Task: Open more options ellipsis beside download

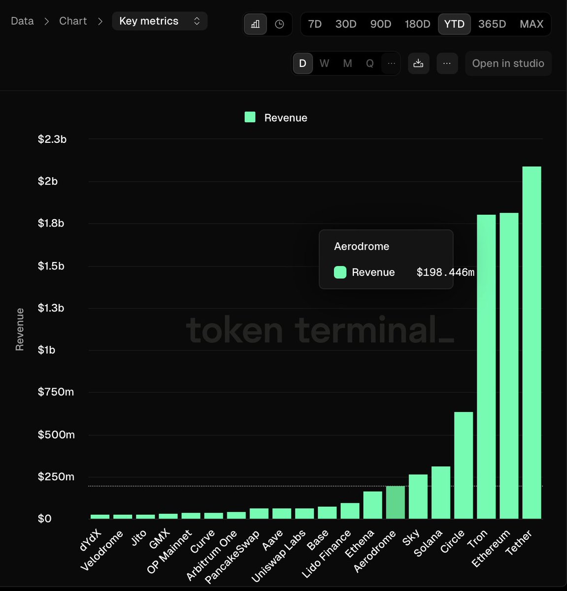Action: tap(447, 63)
